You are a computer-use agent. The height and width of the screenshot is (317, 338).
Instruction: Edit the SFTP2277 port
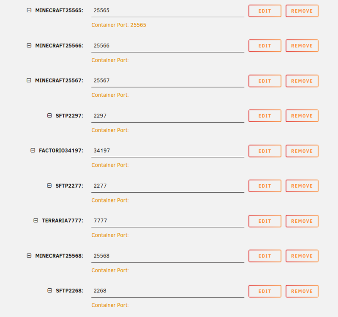pos(265,186)
